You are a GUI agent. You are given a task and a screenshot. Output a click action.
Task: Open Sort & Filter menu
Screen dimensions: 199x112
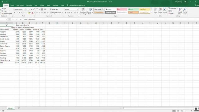pyautogui.click(x=180, y=11)
